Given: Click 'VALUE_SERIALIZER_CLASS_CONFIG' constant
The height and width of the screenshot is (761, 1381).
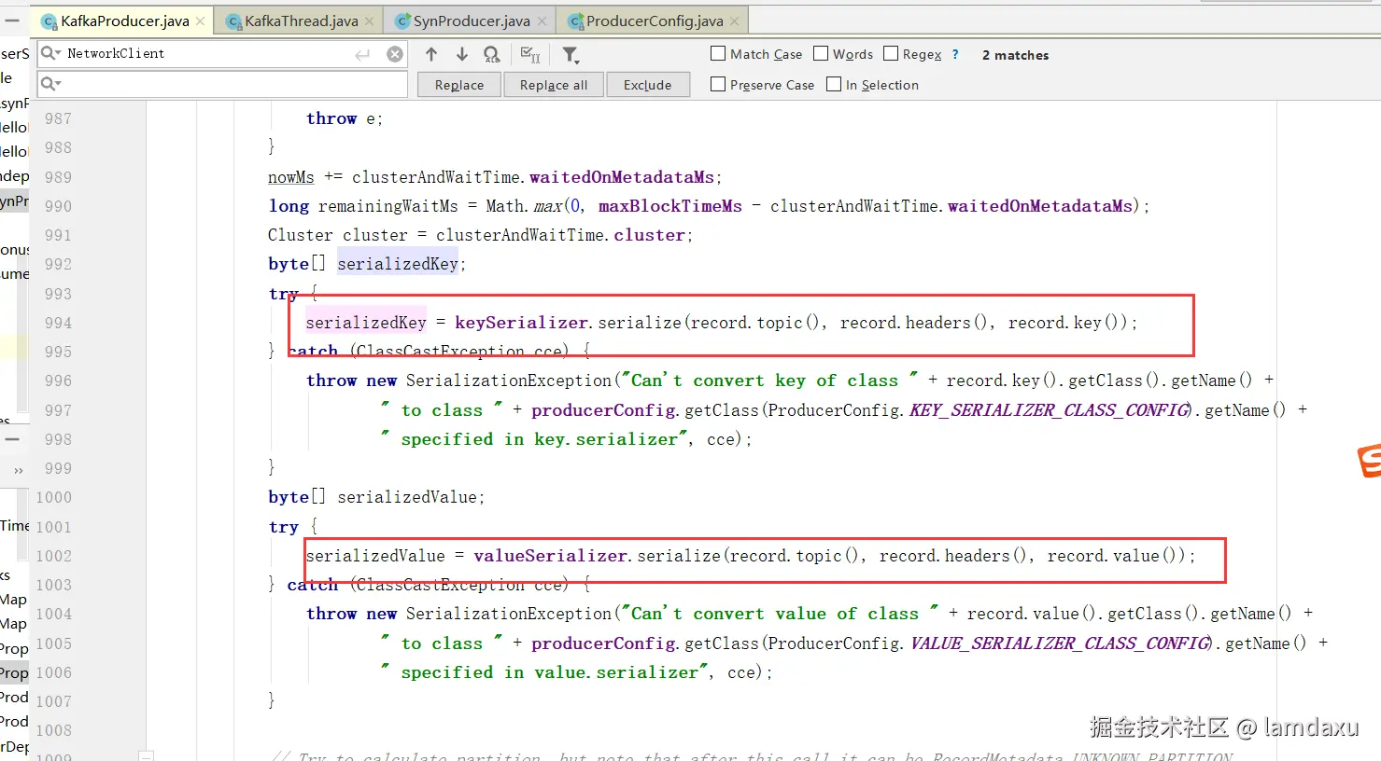Looking at the screenshot, I should coord(1061,643).
